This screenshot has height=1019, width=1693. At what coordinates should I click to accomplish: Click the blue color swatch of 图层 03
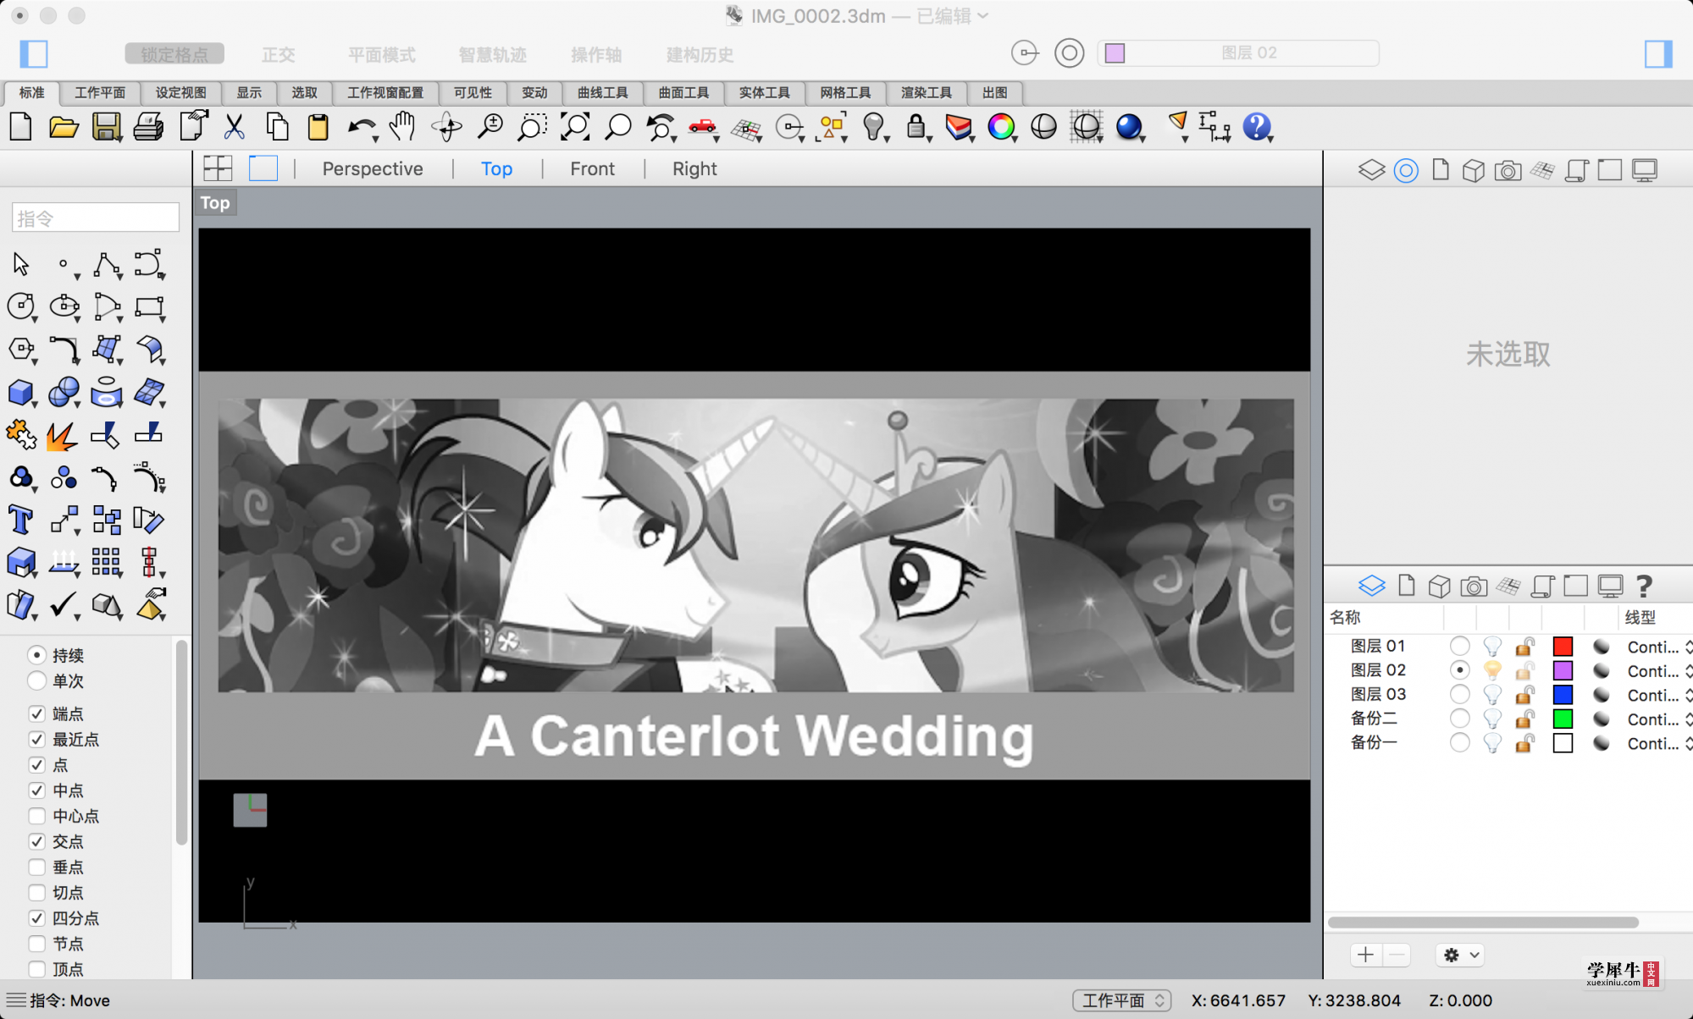[1563, 695]
